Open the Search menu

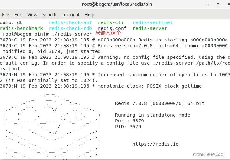point(49,15)
